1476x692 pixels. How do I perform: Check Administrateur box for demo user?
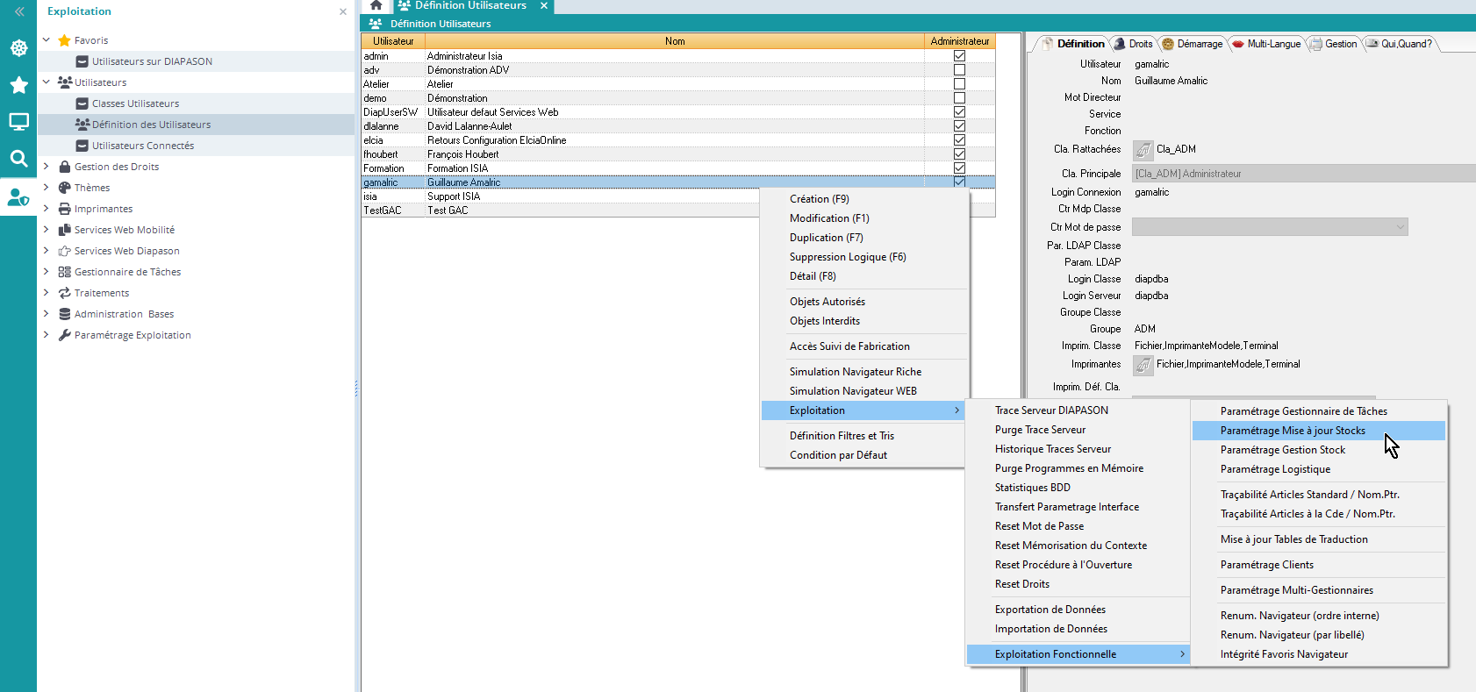[959, 98]
